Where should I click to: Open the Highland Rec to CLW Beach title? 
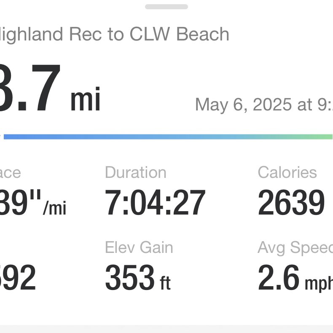point(114,35)
